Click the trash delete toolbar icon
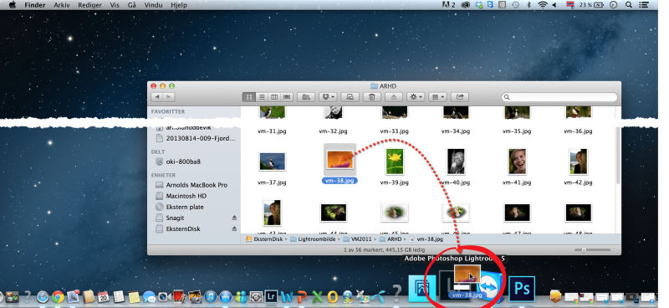This screenshot has height=308, width=669. click(x=371, y=97)
